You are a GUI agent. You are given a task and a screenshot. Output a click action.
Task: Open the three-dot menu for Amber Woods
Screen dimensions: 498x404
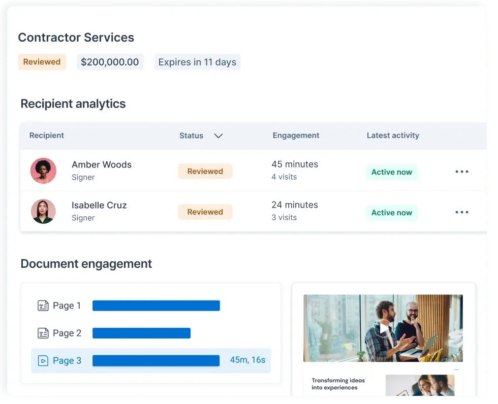(x=461, y=172)
